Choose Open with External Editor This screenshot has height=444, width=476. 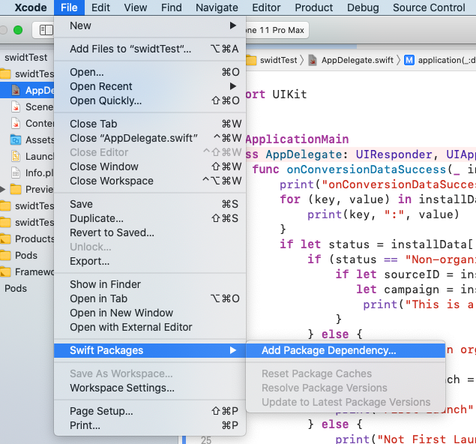[x=150, y=327]
